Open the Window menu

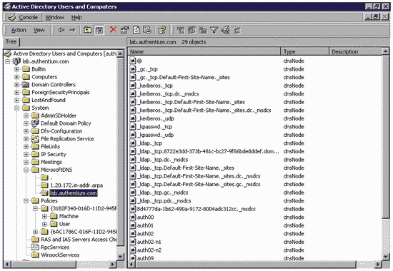click(x=54, y=17)
